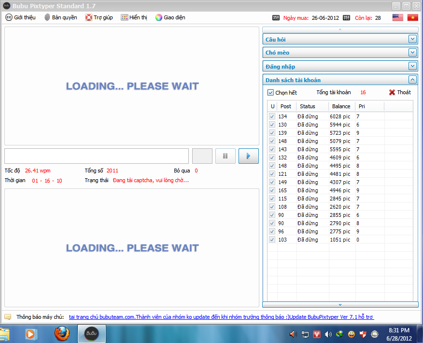Viewport: 423px width, 343px height.
Task: Uncheck account row with balance 6028 pic
Action: [272, 116]
